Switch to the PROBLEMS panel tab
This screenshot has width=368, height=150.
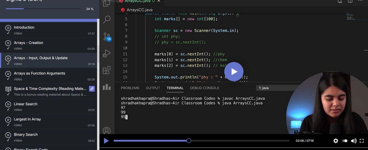(130, 88)
